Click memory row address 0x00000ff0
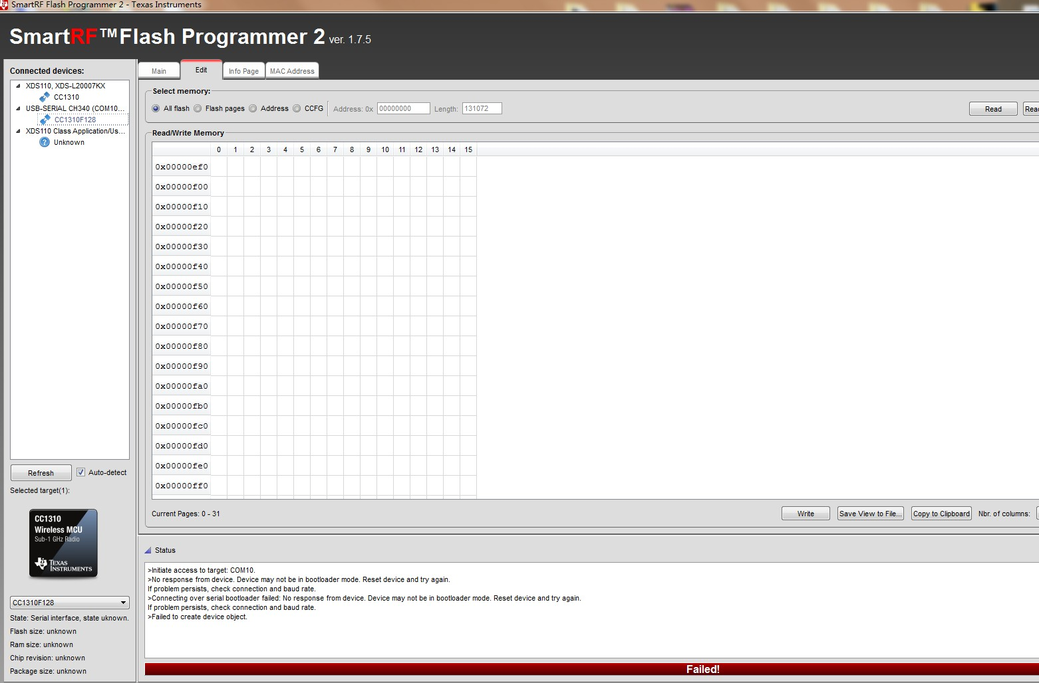 182,486
